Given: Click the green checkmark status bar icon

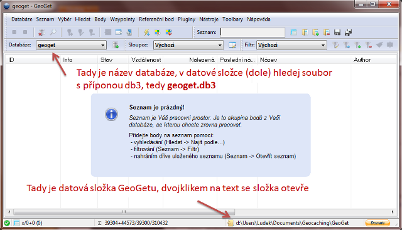Looking at the screenshot, I should tap(7, 223).
